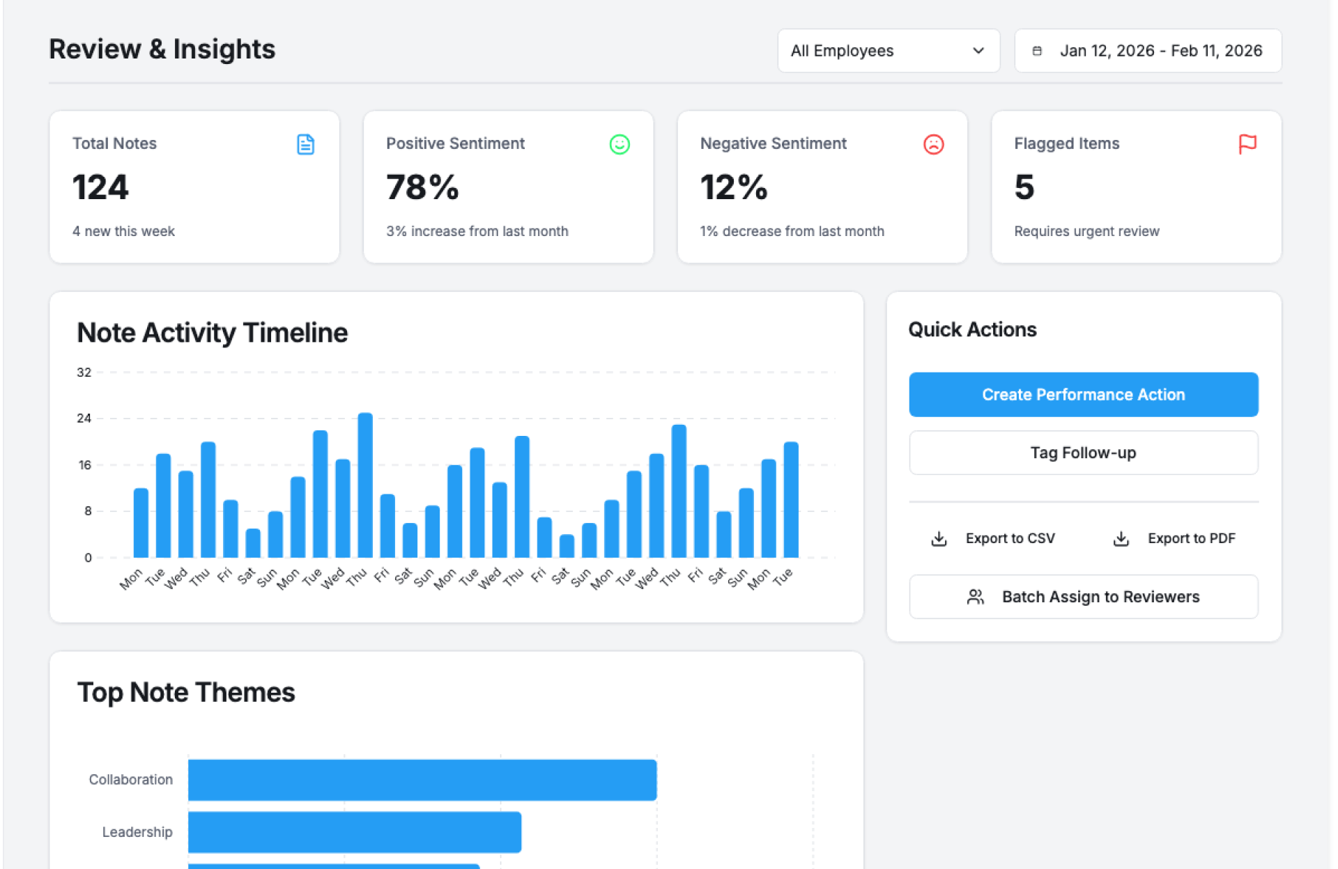Click the download icon beside Export to PDF
This screenshot has width=1338, height=869.
pos(1121,538)
